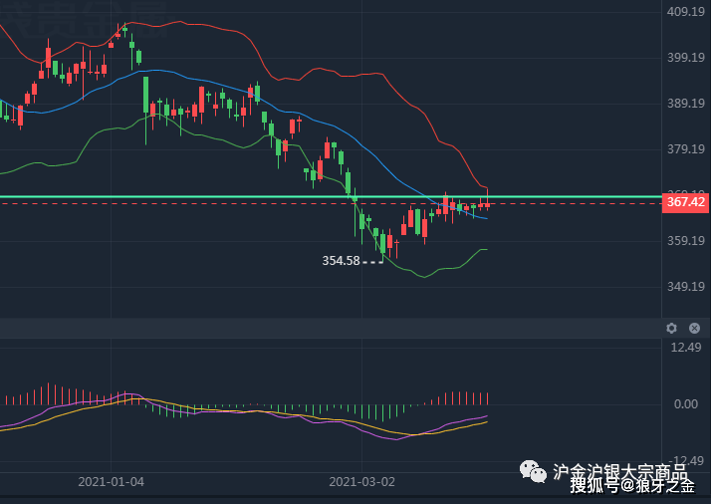This screenshot has width=711, height=504.
Task: Open the MACD indicator settings gear
Action: point(671,328)
